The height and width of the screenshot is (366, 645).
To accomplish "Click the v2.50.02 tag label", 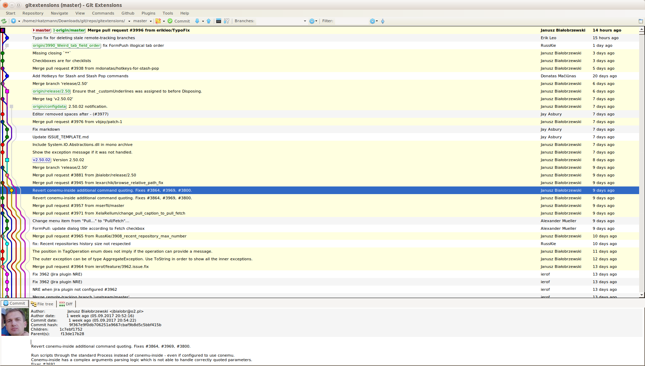I will (x=41, y=160).
